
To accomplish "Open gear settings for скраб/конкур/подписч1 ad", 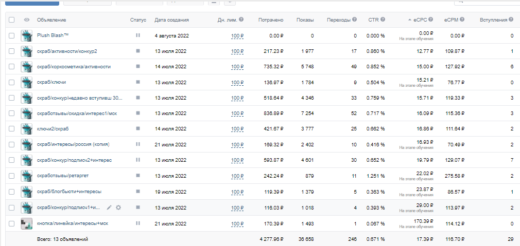I will pos(118,207).
